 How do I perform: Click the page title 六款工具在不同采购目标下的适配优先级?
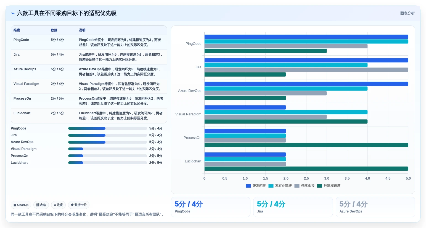(x=67, y=13)
